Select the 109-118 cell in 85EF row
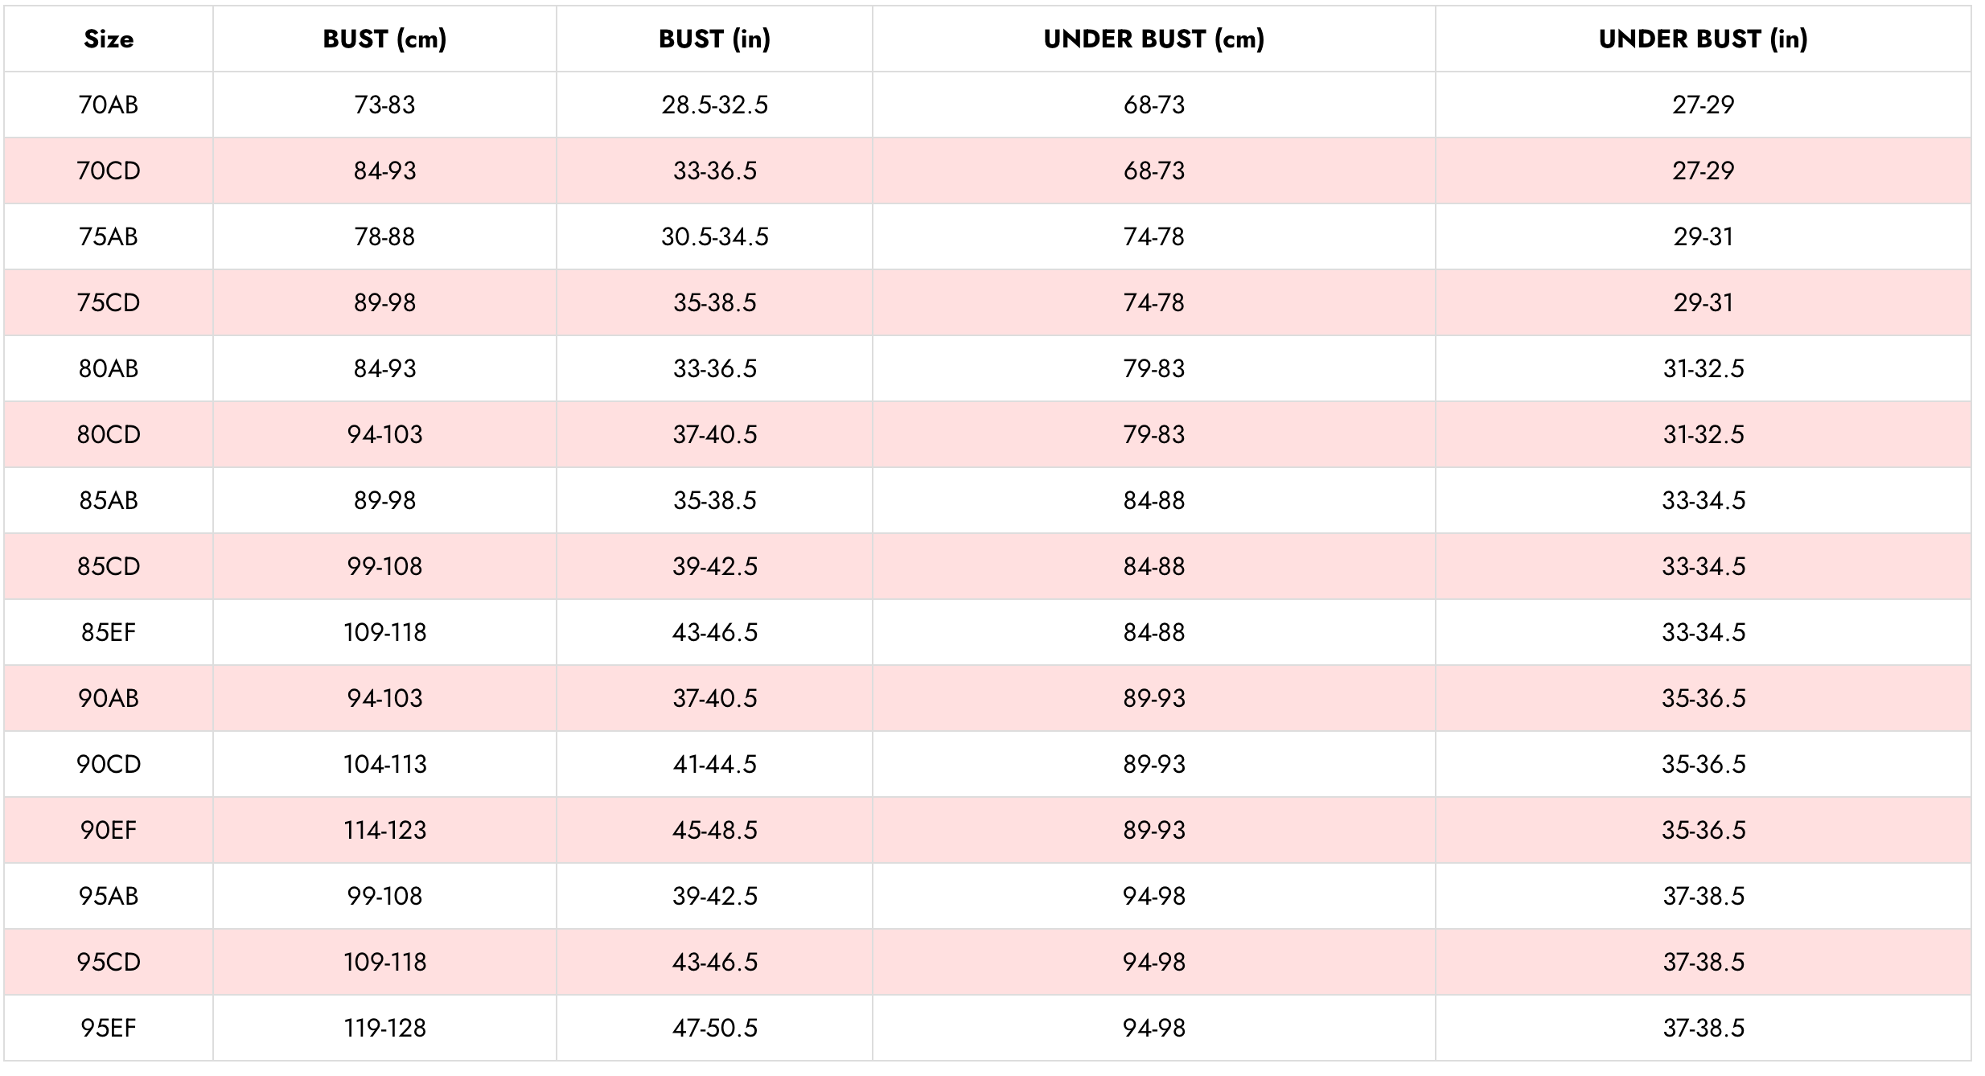 point(384,632)
